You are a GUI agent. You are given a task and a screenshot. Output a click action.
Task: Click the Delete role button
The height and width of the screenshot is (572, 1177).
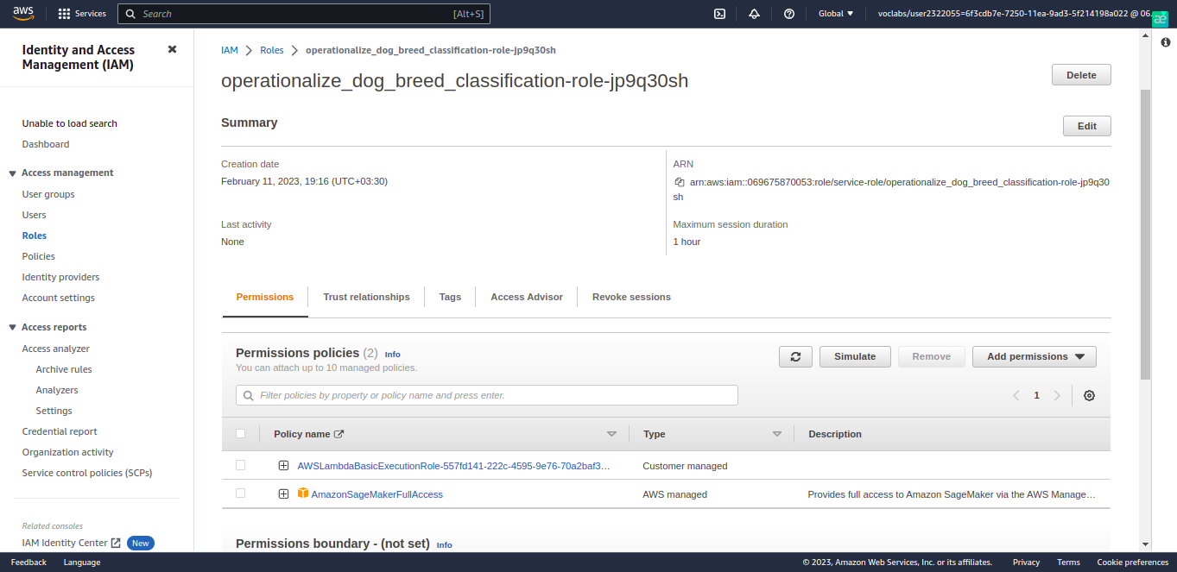click(1081, 75)
